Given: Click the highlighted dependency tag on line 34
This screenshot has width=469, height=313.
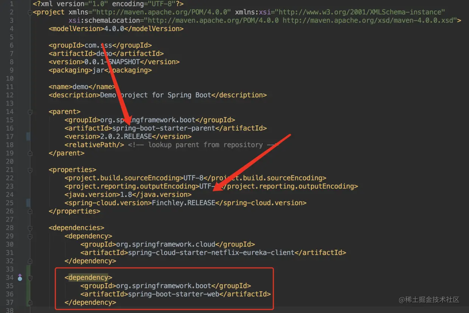Looking at the screenshot, I should point(88,278).
